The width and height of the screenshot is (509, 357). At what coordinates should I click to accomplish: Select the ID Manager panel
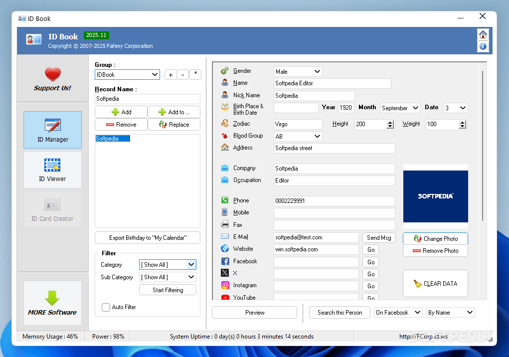(52, 130)
